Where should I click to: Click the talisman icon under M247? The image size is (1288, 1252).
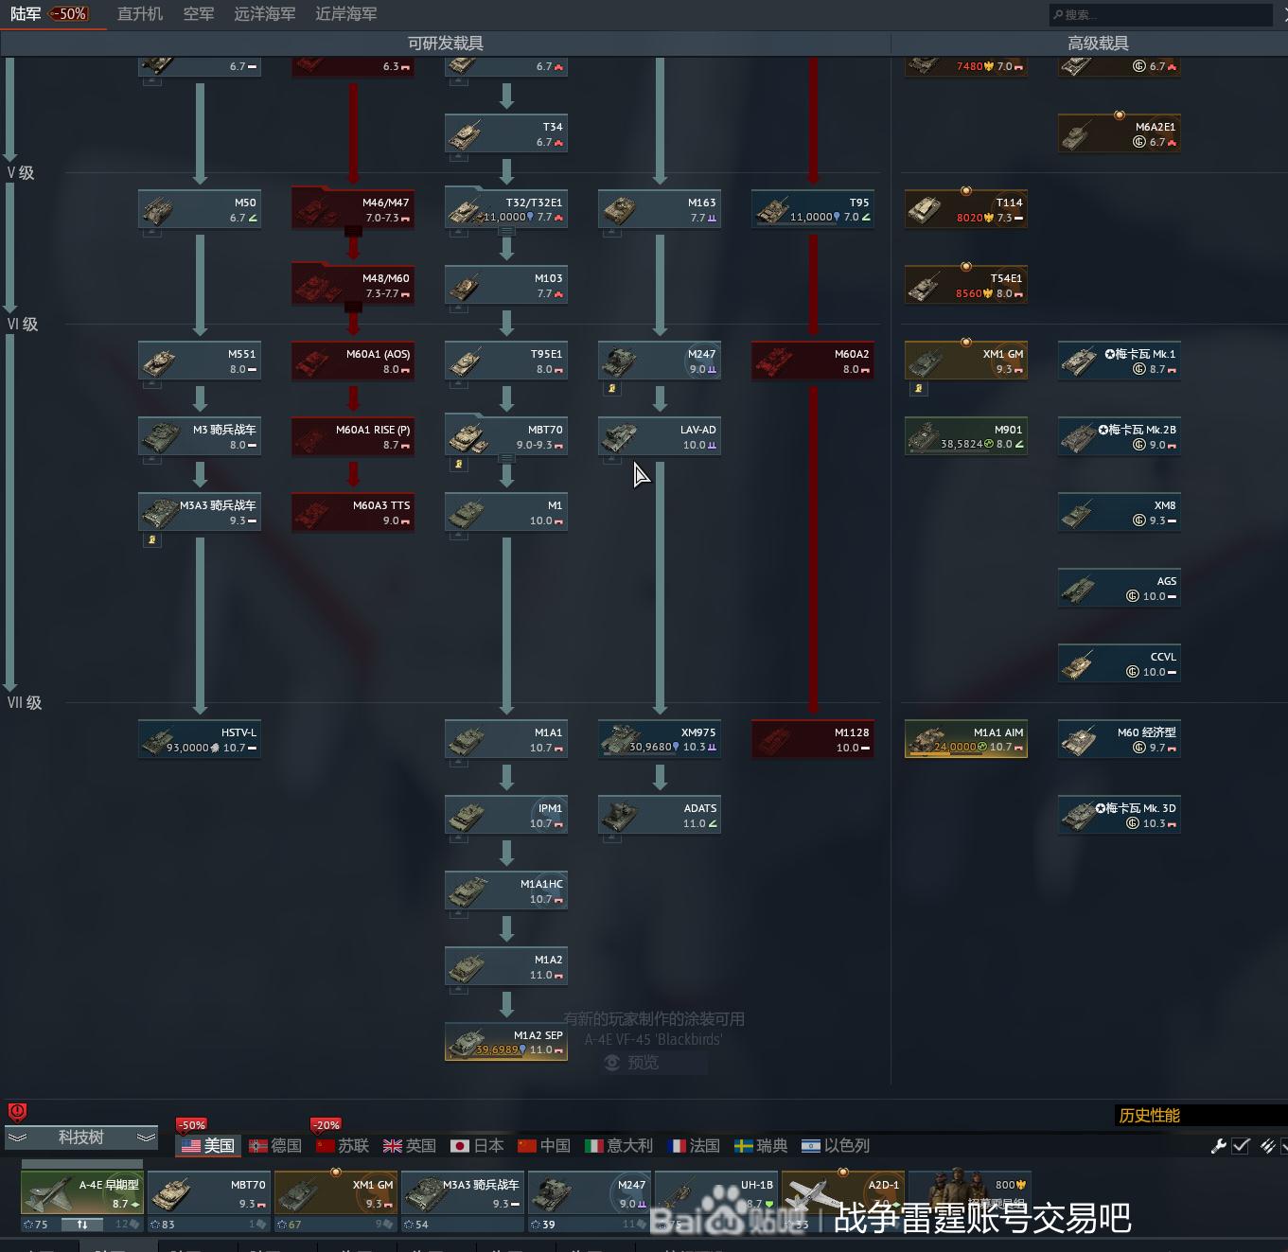[x=611, y=388]
